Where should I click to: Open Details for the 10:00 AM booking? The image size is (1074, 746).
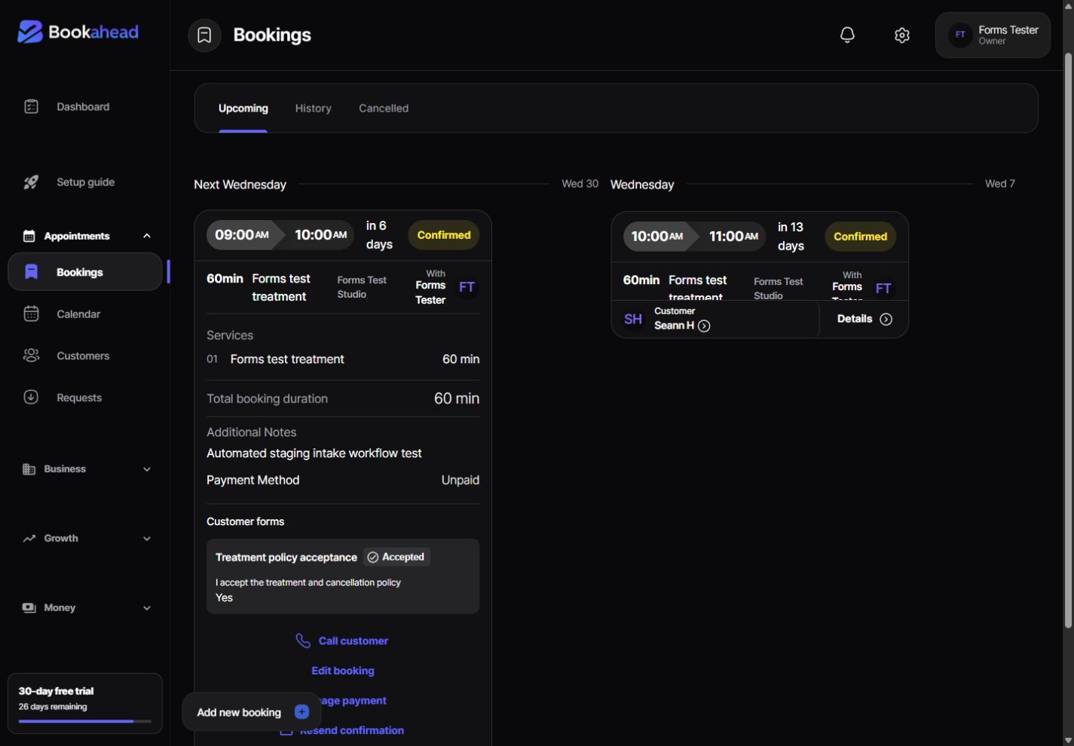tap(864, 319)
